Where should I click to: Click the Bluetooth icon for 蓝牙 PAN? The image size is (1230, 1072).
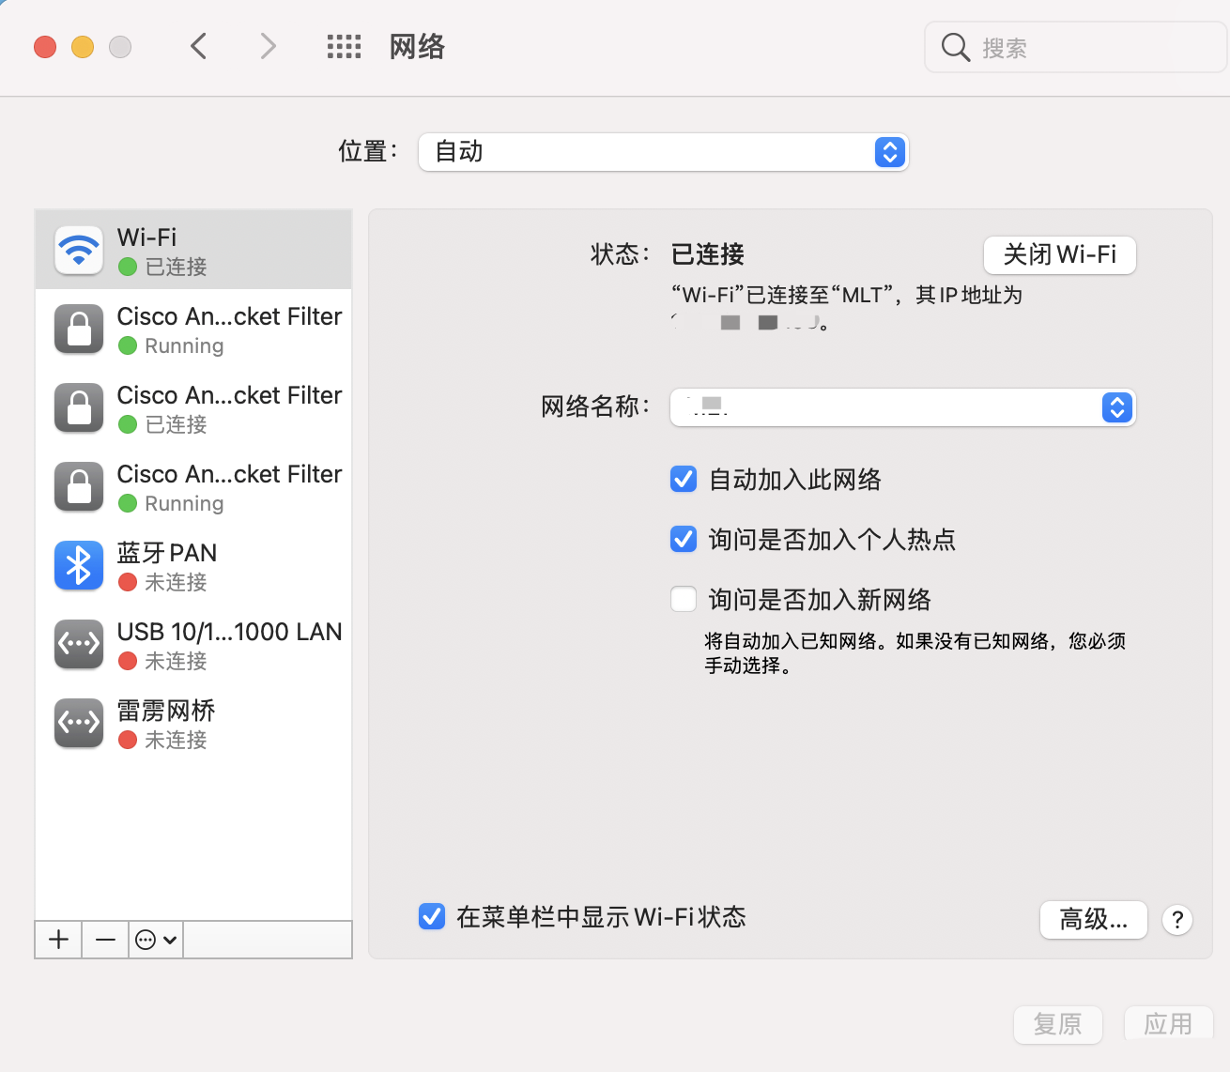point(79,565)
